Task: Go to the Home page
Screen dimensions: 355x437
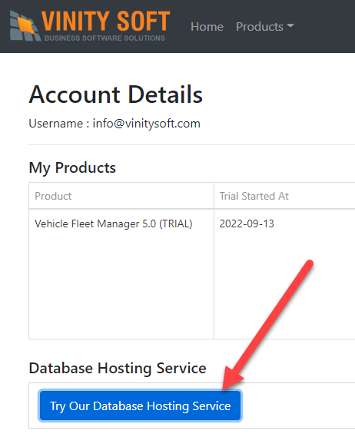Action: [x=207, y=27]
